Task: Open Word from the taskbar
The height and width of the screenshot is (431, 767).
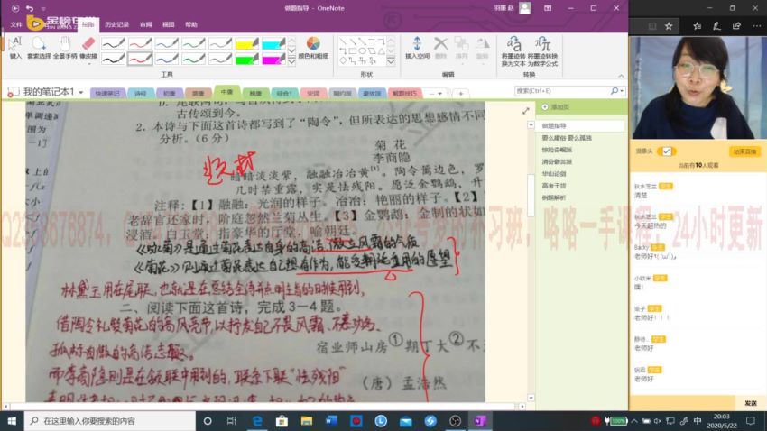Action: point(331,421)
